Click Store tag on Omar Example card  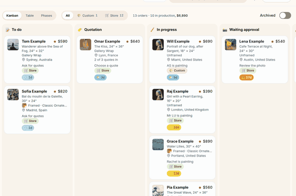103,71
